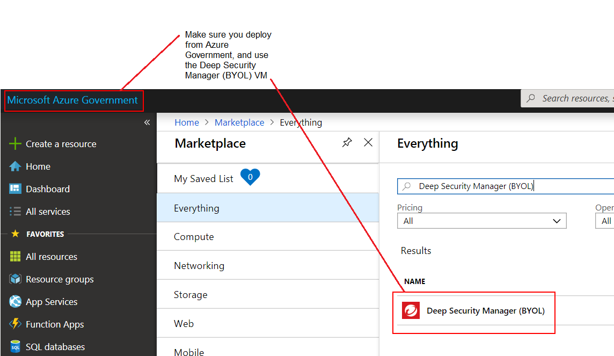Click the FAVORITES star icon
Image resolution: width=614 pixels, height=356 pixels.
tap(16, 233)
